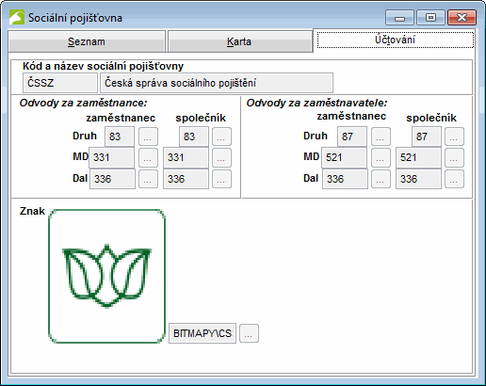Click employer deductions zaměstnanec Dal field 336

pos(345,179)
